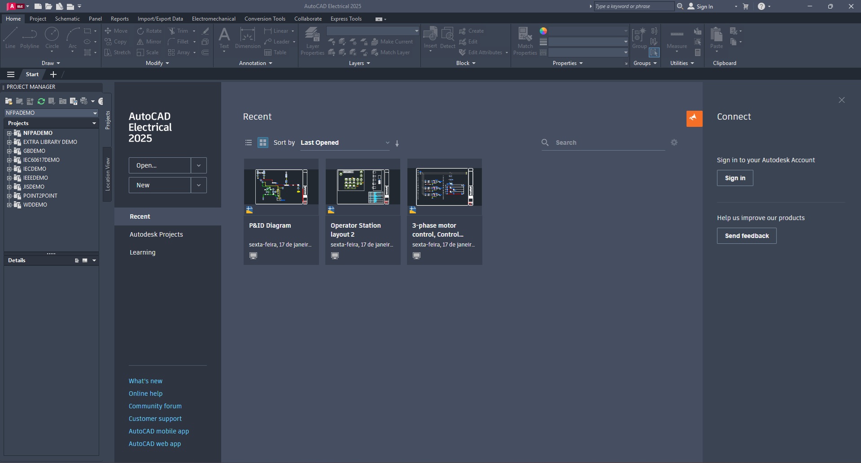The width and height of the screenshot is (861, 463).
Task: Open the What's new link
Action: pos(145,381)
